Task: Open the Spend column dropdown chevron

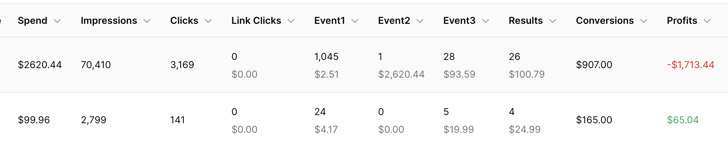Action: point(58,21)
